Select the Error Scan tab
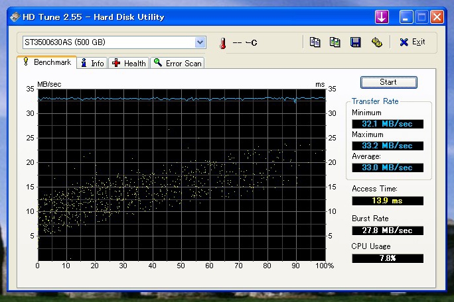Viewport: 454px width, 302px height. (177, 63)
